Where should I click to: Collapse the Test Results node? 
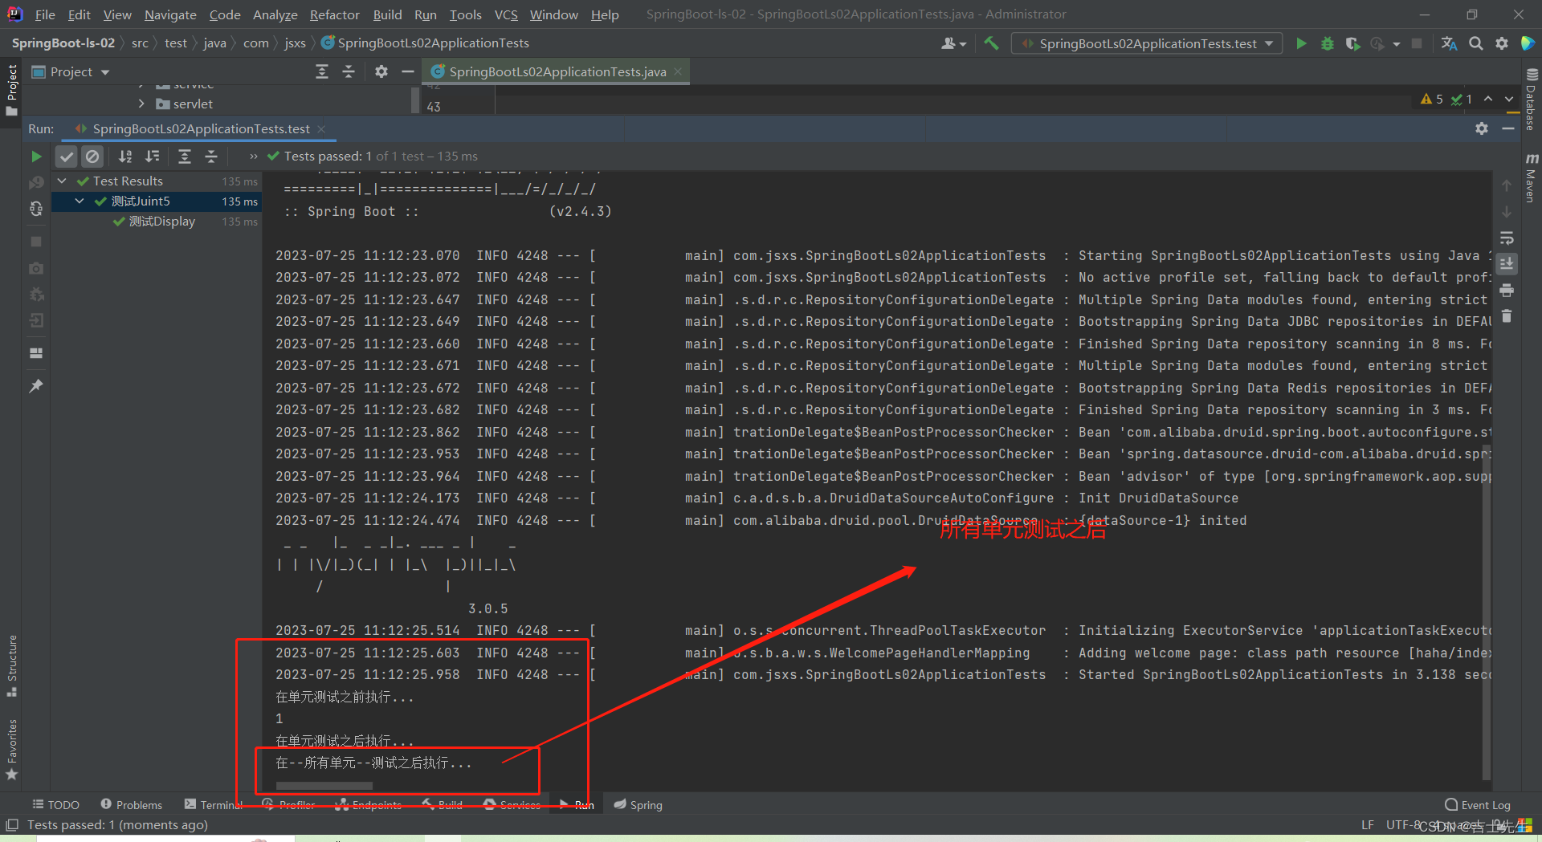(x=62, y=181)
